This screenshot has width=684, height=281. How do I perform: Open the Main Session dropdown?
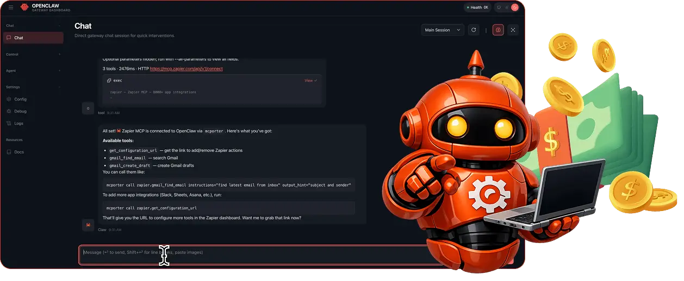point(443,30)
